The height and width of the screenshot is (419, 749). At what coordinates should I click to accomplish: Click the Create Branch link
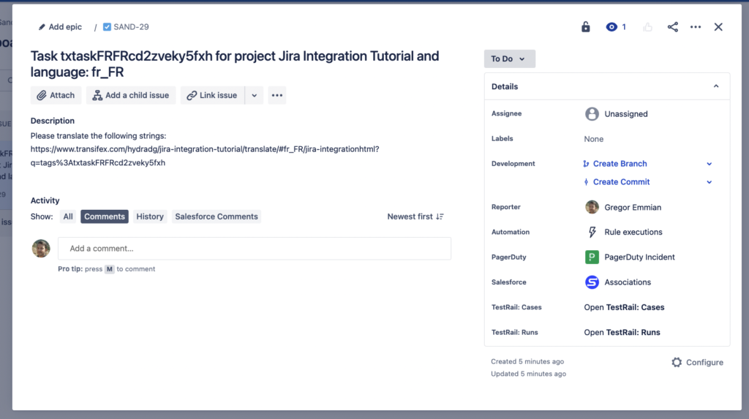[620, 163]
